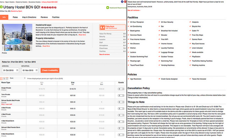The height and width of the screenshot is (138, 227).
Task: Click the row of red award icons beside the hostel name
Action: click(x=49, y=7)
